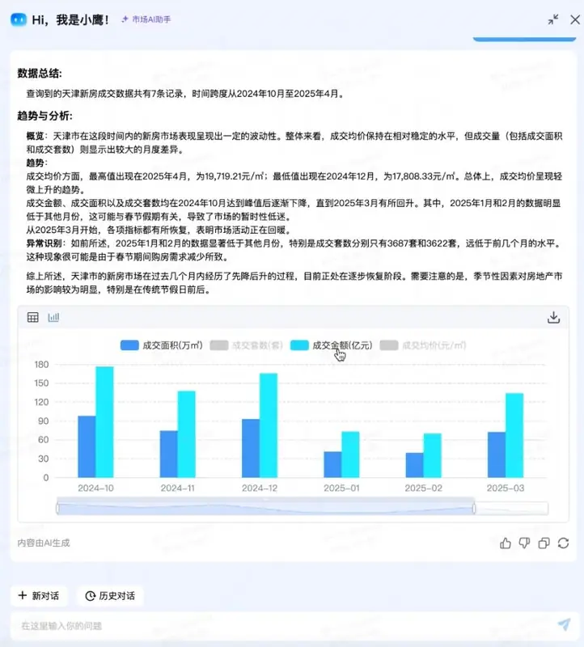Switch to table view icon

[32, 317]
